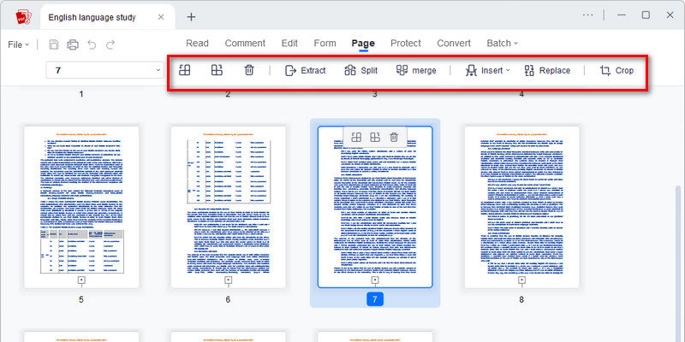Image resolution: width=685 pixels, height=342 pixels.
Task: Click the PDF app logo icon
Action: [23, 17]
